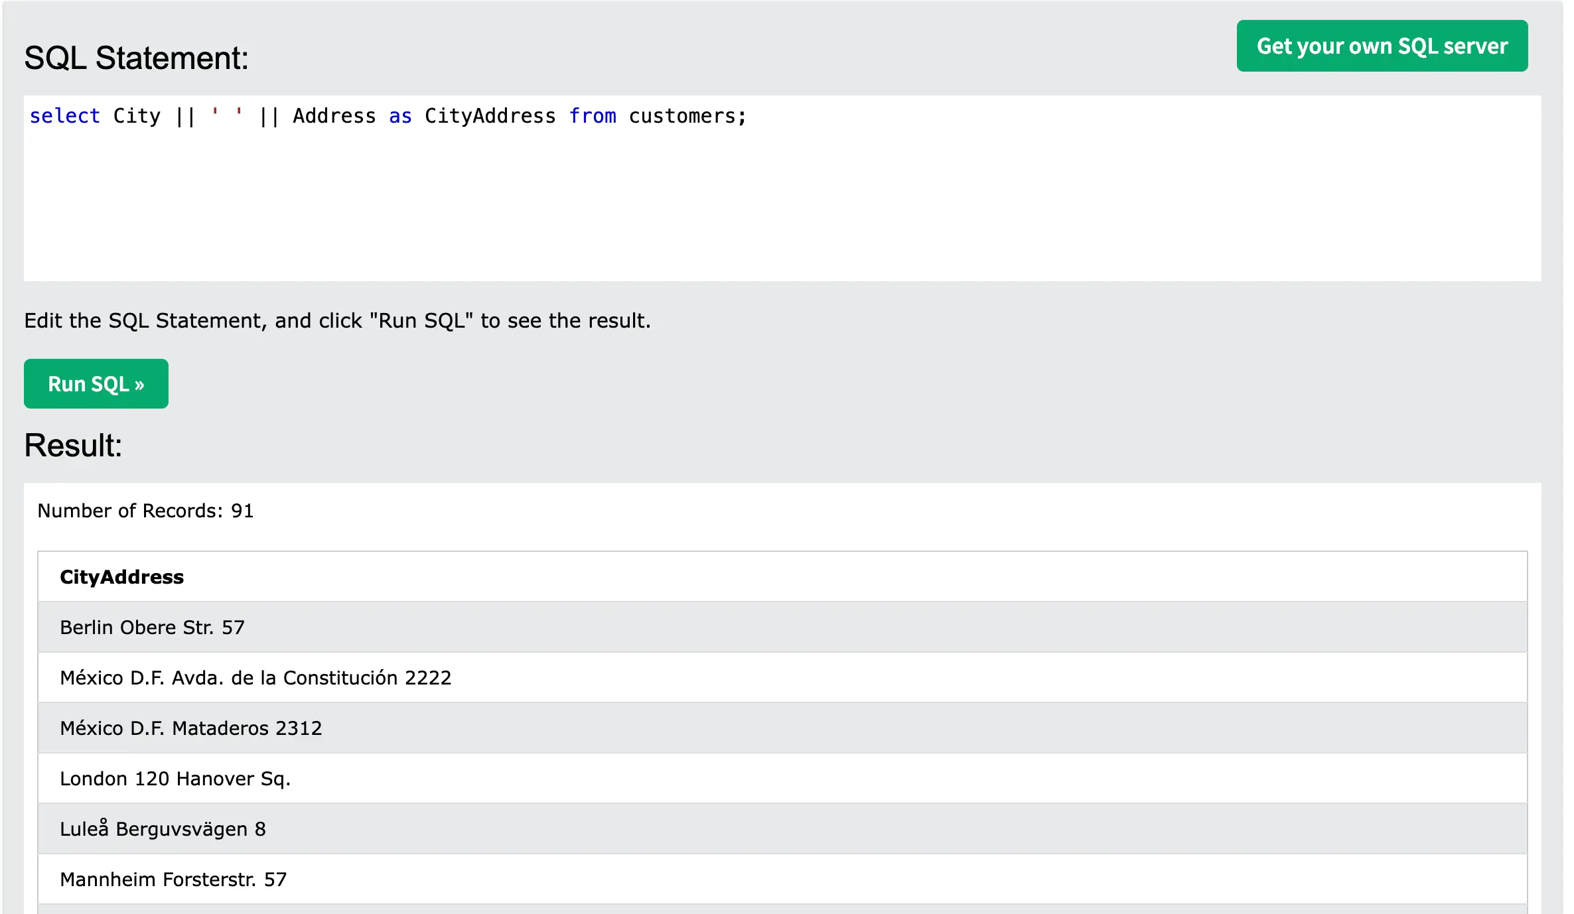The width and height of the screenshot is (1574, 914).
Task: Click the Number of Records text
Action: (x=145, y=511)
